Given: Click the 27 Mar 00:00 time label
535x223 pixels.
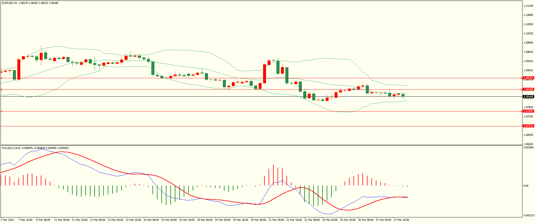Looking at the screenshot, I should [x=383, y=220].
